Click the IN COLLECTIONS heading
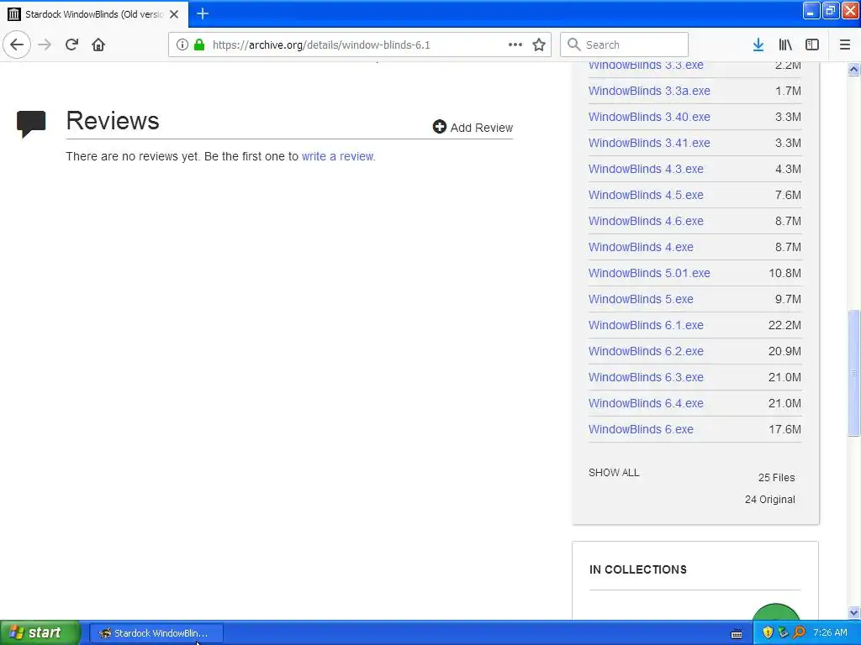 tap(637, 569)
